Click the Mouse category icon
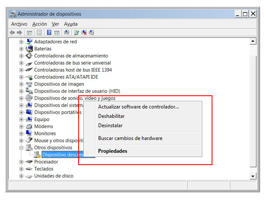 tap(29, 140)
